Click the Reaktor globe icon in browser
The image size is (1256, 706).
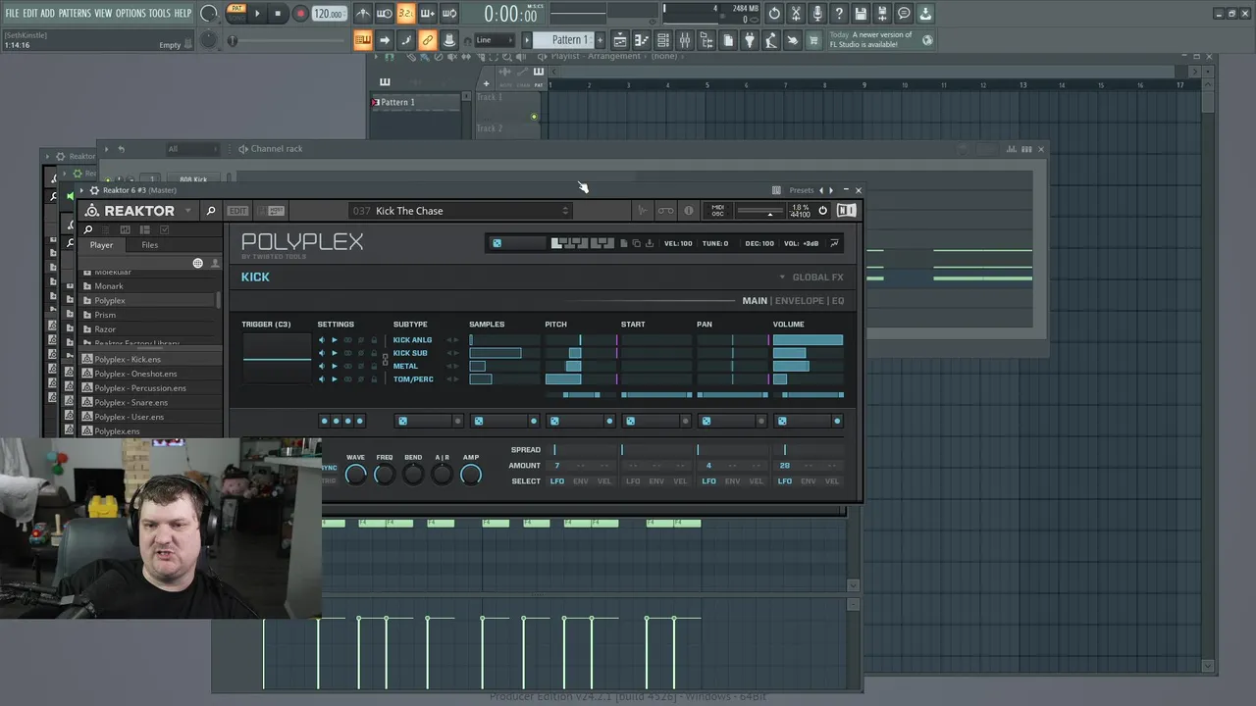(x=197, y=263)
